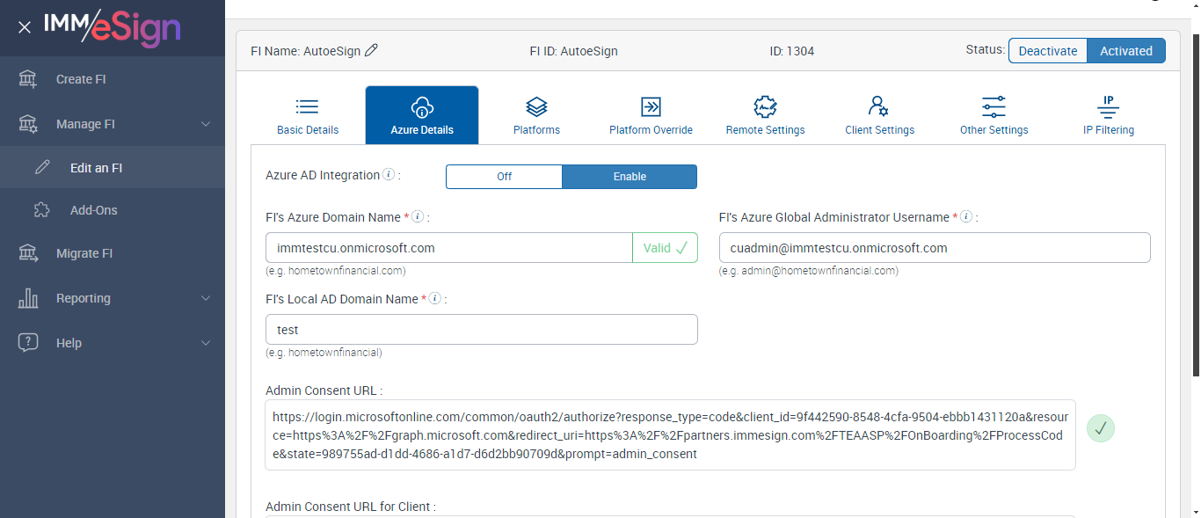Click the info icon next to Azure AD Integration
Viewport: 1201px width, 518px height.
tap(389, 175)
